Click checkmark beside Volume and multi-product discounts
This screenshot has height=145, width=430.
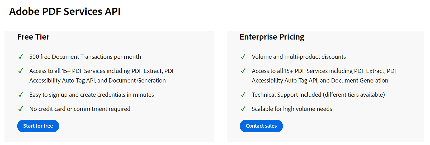point(243,57)
